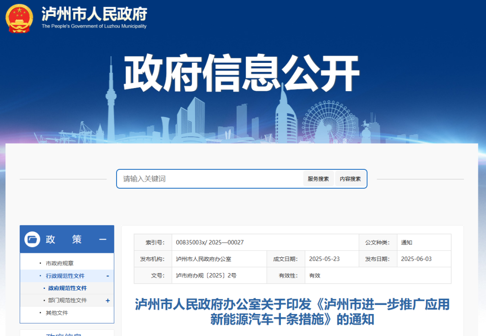
Task: Click the folder icon beside 政策
Action: (x=32, y=239)
